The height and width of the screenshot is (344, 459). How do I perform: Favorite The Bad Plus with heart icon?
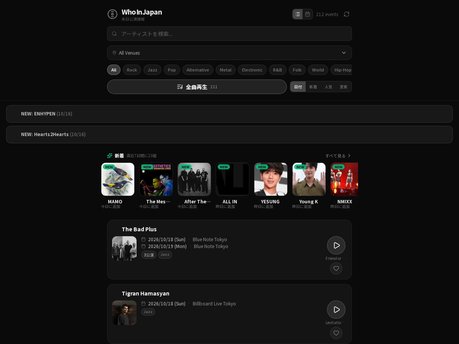[x=336, y=268]
